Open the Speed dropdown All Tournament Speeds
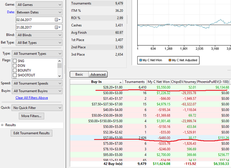Image resolution: width=231 pixels, height=168 pixels. [x=37, y=83]
